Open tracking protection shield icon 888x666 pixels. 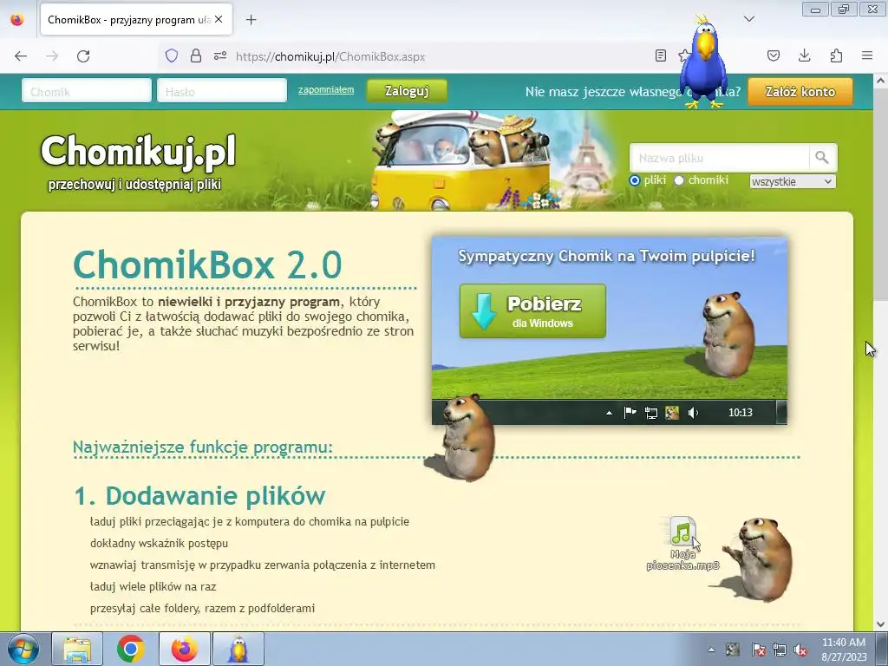pyautogui.click(x=172, y=55)
